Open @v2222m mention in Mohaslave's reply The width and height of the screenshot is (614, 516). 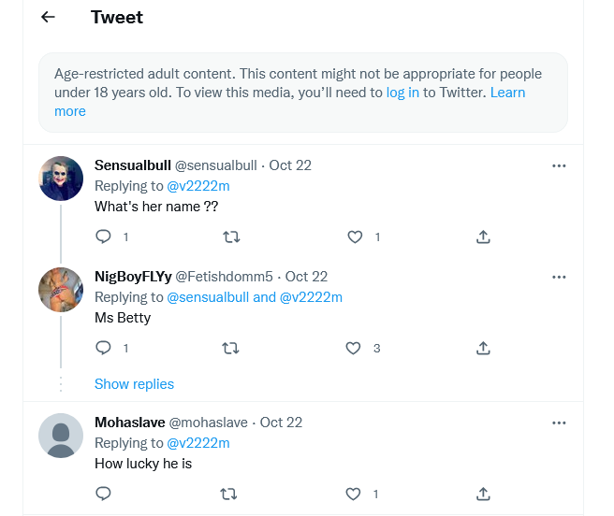[198, 443]
